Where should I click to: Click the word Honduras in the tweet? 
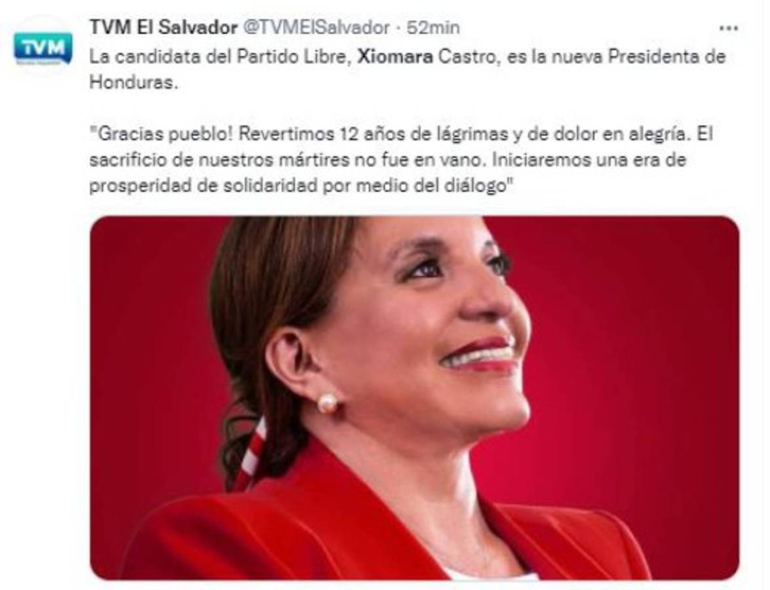pyautogui.click(x=132, y=83)
